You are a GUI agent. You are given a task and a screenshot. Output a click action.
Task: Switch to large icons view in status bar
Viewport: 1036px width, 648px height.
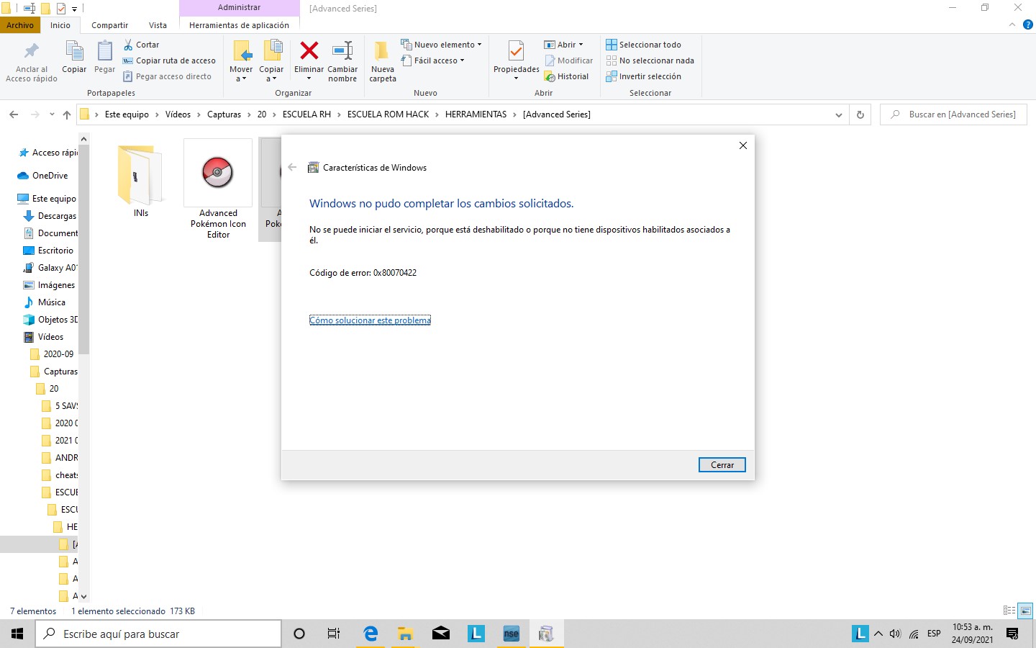pos(1026,611)
